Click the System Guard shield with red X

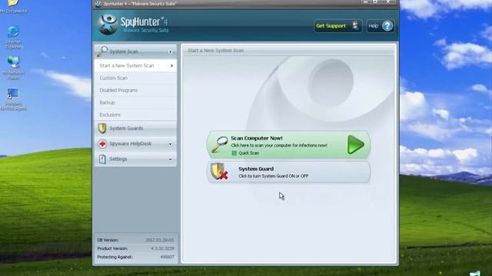tap(219, 172)
